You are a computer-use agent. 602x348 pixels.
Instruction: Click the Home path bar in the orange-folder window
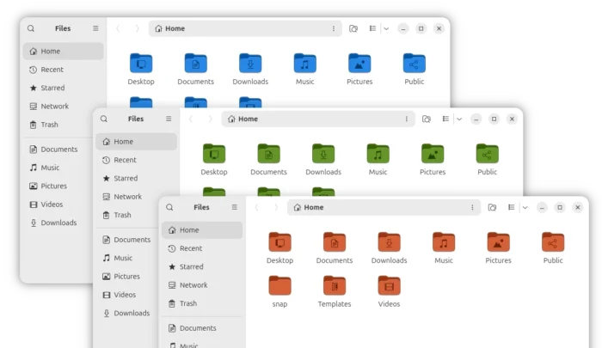[384, 207]
